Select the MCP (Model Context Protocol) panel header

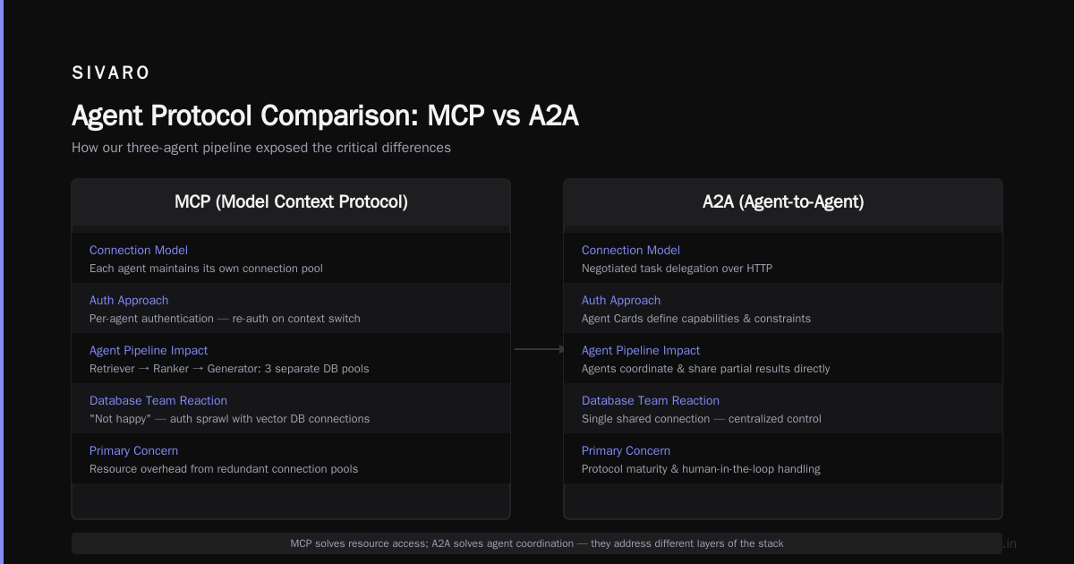coord(291,202)
